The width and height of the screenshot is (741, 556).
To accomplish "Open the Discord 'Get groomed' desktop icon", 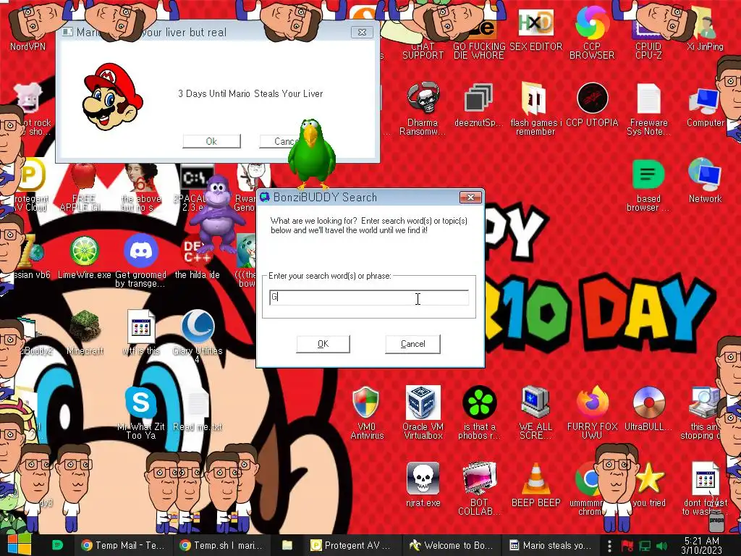I will (141, 260).
